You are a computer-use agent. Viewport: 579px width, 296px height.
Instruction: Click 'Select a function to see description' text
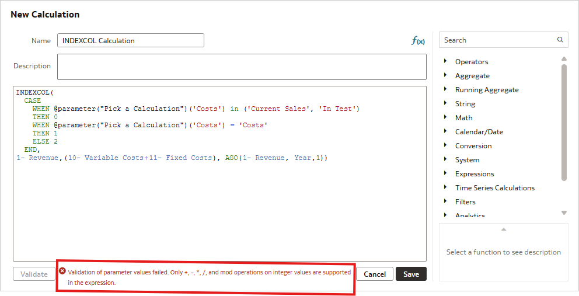coord(503,252)
